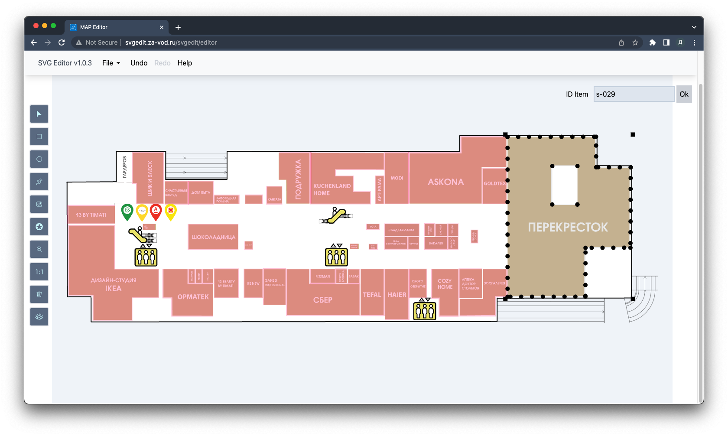The image size is (728, 436).
Task: Select the COZY HOME store shape
Action: tap(445, 284)
